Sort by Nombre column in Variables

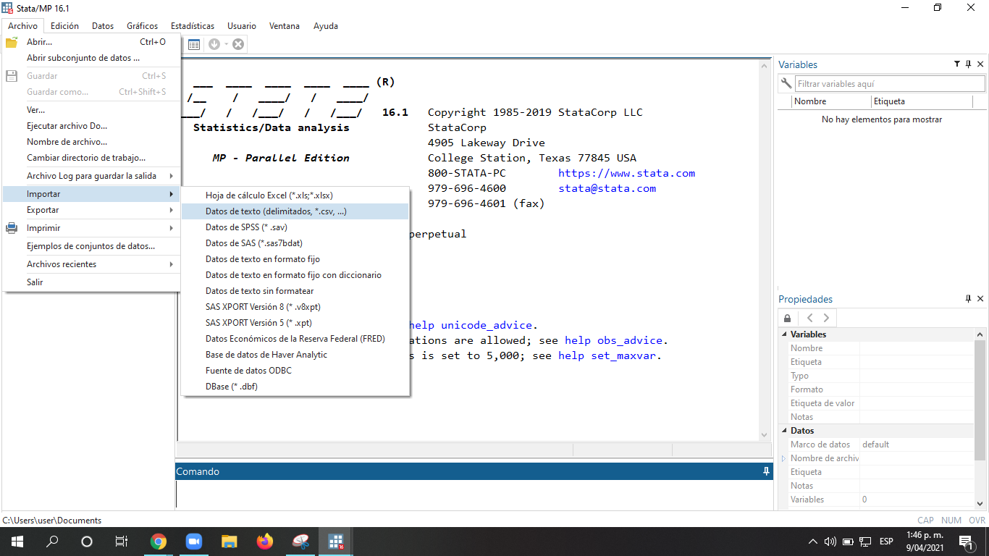click(x=832, y=101)
